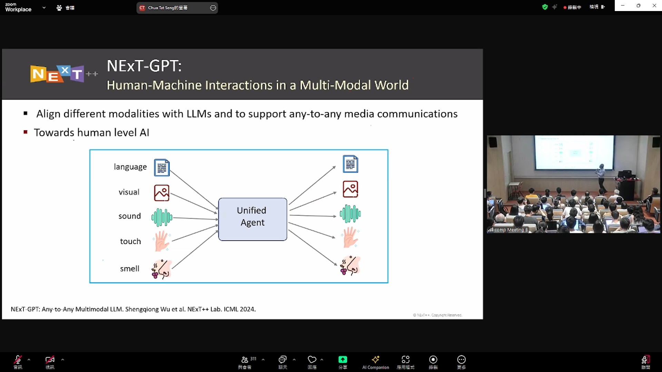Expand participants options caret

tap(263, 360)
